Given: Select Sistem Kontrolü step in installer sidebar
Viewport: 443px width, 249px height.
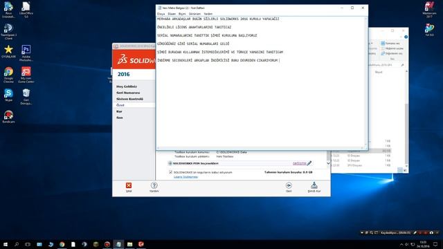Looking at the screenshot, I should tap(129, 99).
